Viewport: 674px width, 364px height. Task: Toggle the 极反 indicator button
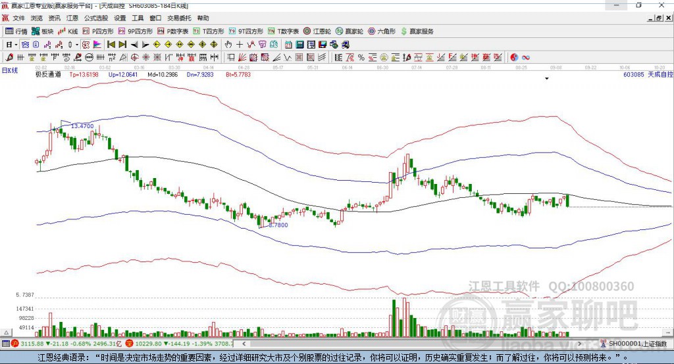coord(86,45)
